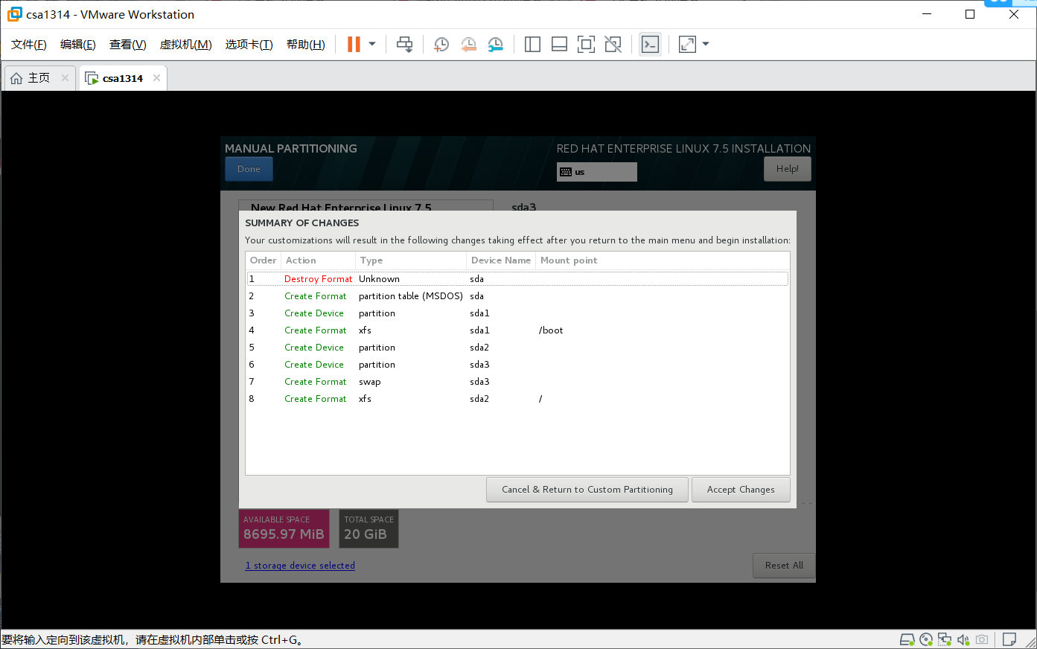Click the Type column header
The image size is (1037, 649).
(410, 260)
